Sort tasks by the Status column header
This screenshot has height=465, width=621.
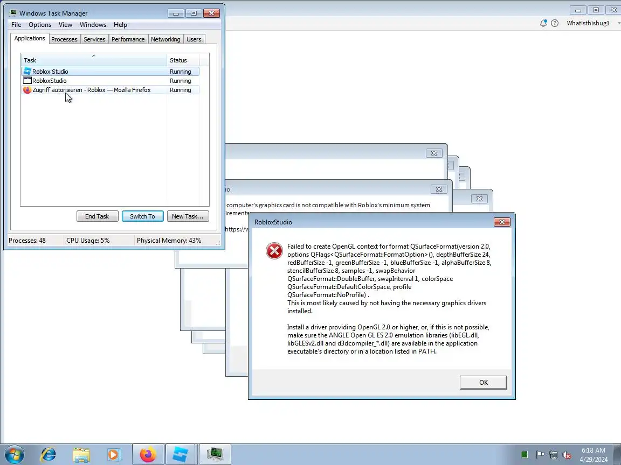click(x=183, y=60)
